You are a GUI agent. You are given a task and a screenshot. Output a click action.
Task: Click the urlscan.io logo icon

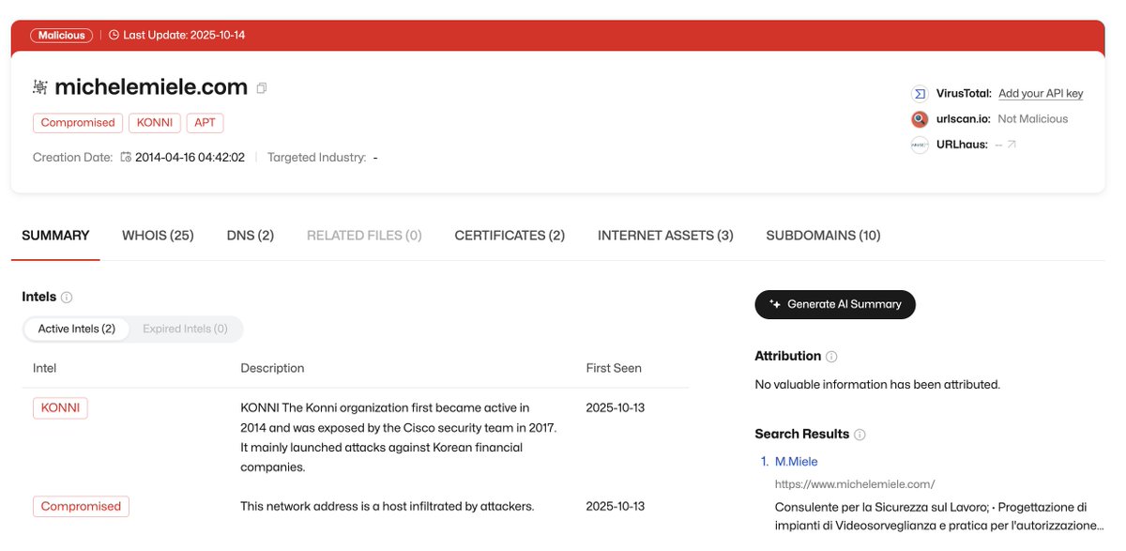pyautogui.click(x=920, y=119)
